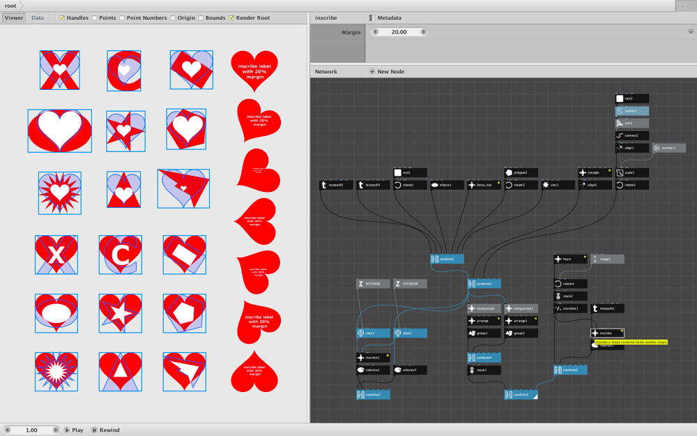Viewport: 697px width, 436px height.
Task: Select the polygon1 node
Action: 521,172
